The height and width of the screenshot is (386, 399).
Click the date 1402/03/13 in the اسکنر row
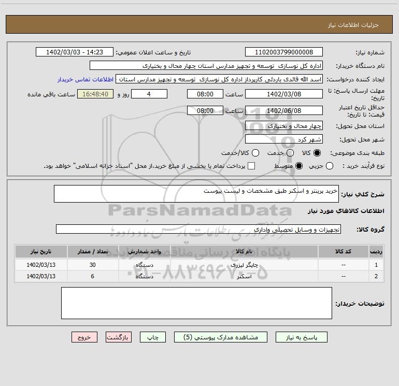click(x=41, y=276)
